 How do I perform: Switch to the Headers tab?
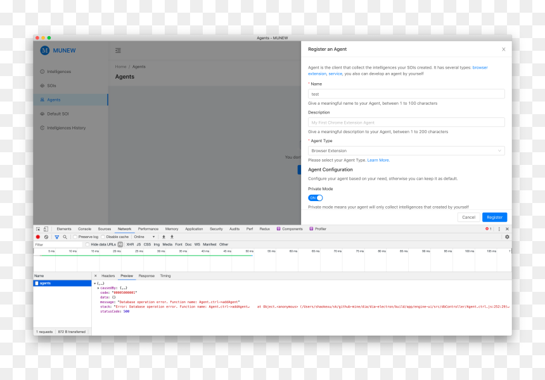coord(108,276)
